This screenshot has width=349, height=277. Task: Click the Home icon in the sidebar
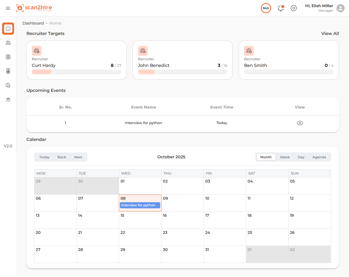(8, 29)
